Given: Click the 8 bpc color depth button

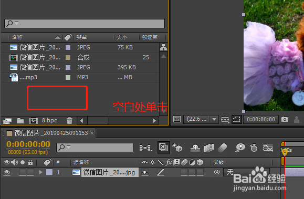Looking at the screenshot, I should click(x=49, y=120).
